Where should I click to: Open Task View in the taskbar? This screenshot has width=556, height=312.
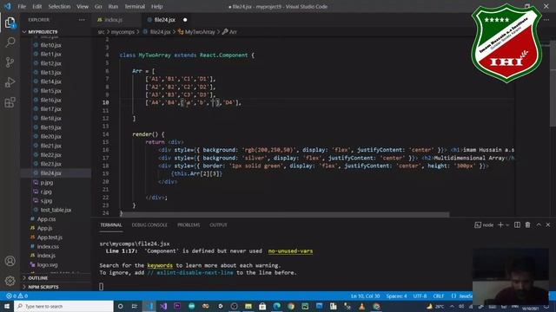pyautogui.click(x=135, y=306)
